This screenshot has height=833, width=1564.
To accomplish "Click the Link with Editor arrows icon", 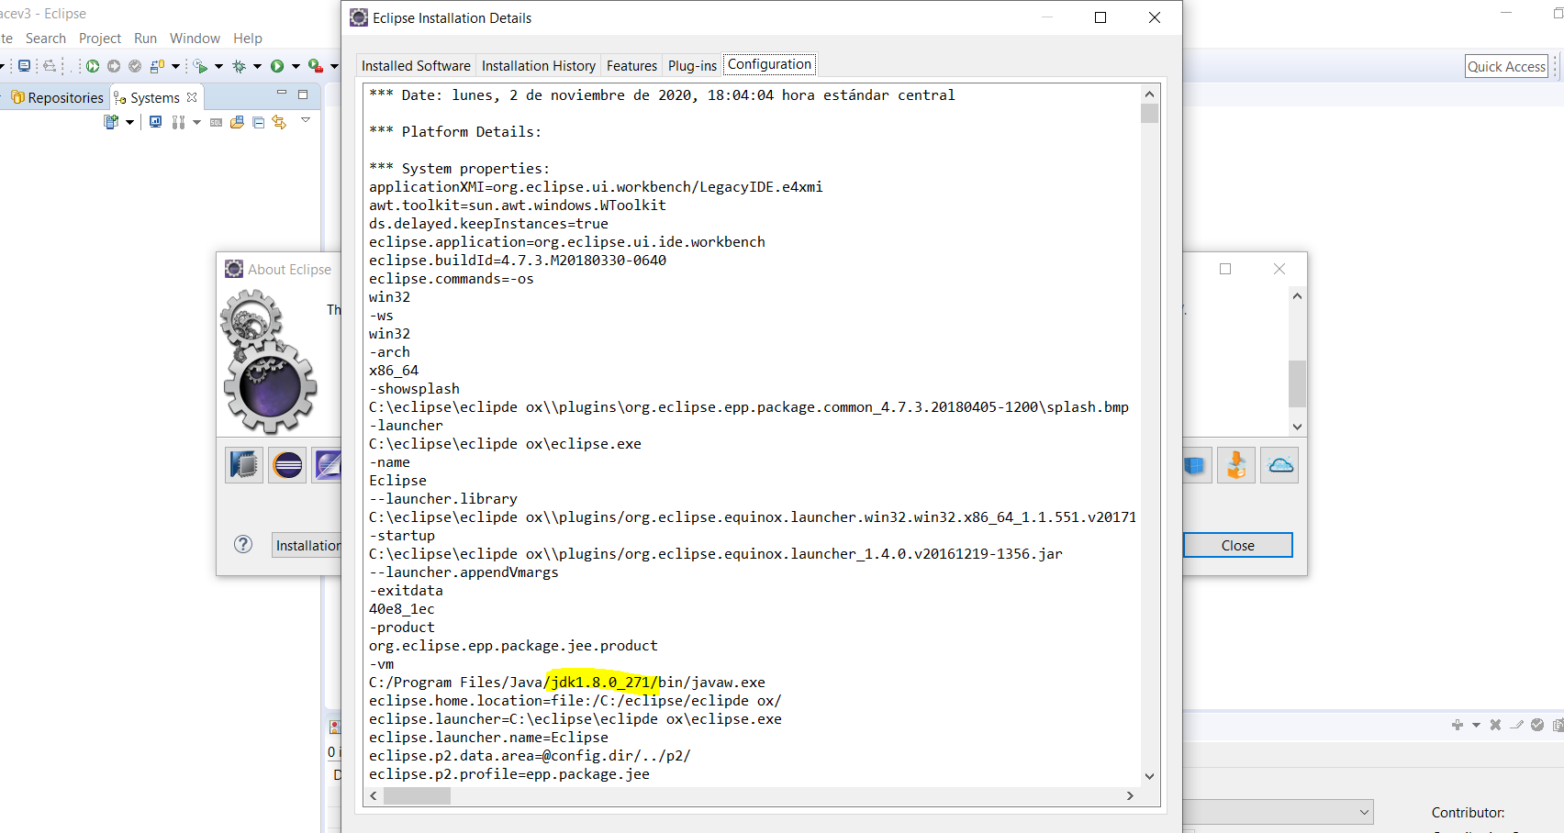I will (x=279, y=122).
